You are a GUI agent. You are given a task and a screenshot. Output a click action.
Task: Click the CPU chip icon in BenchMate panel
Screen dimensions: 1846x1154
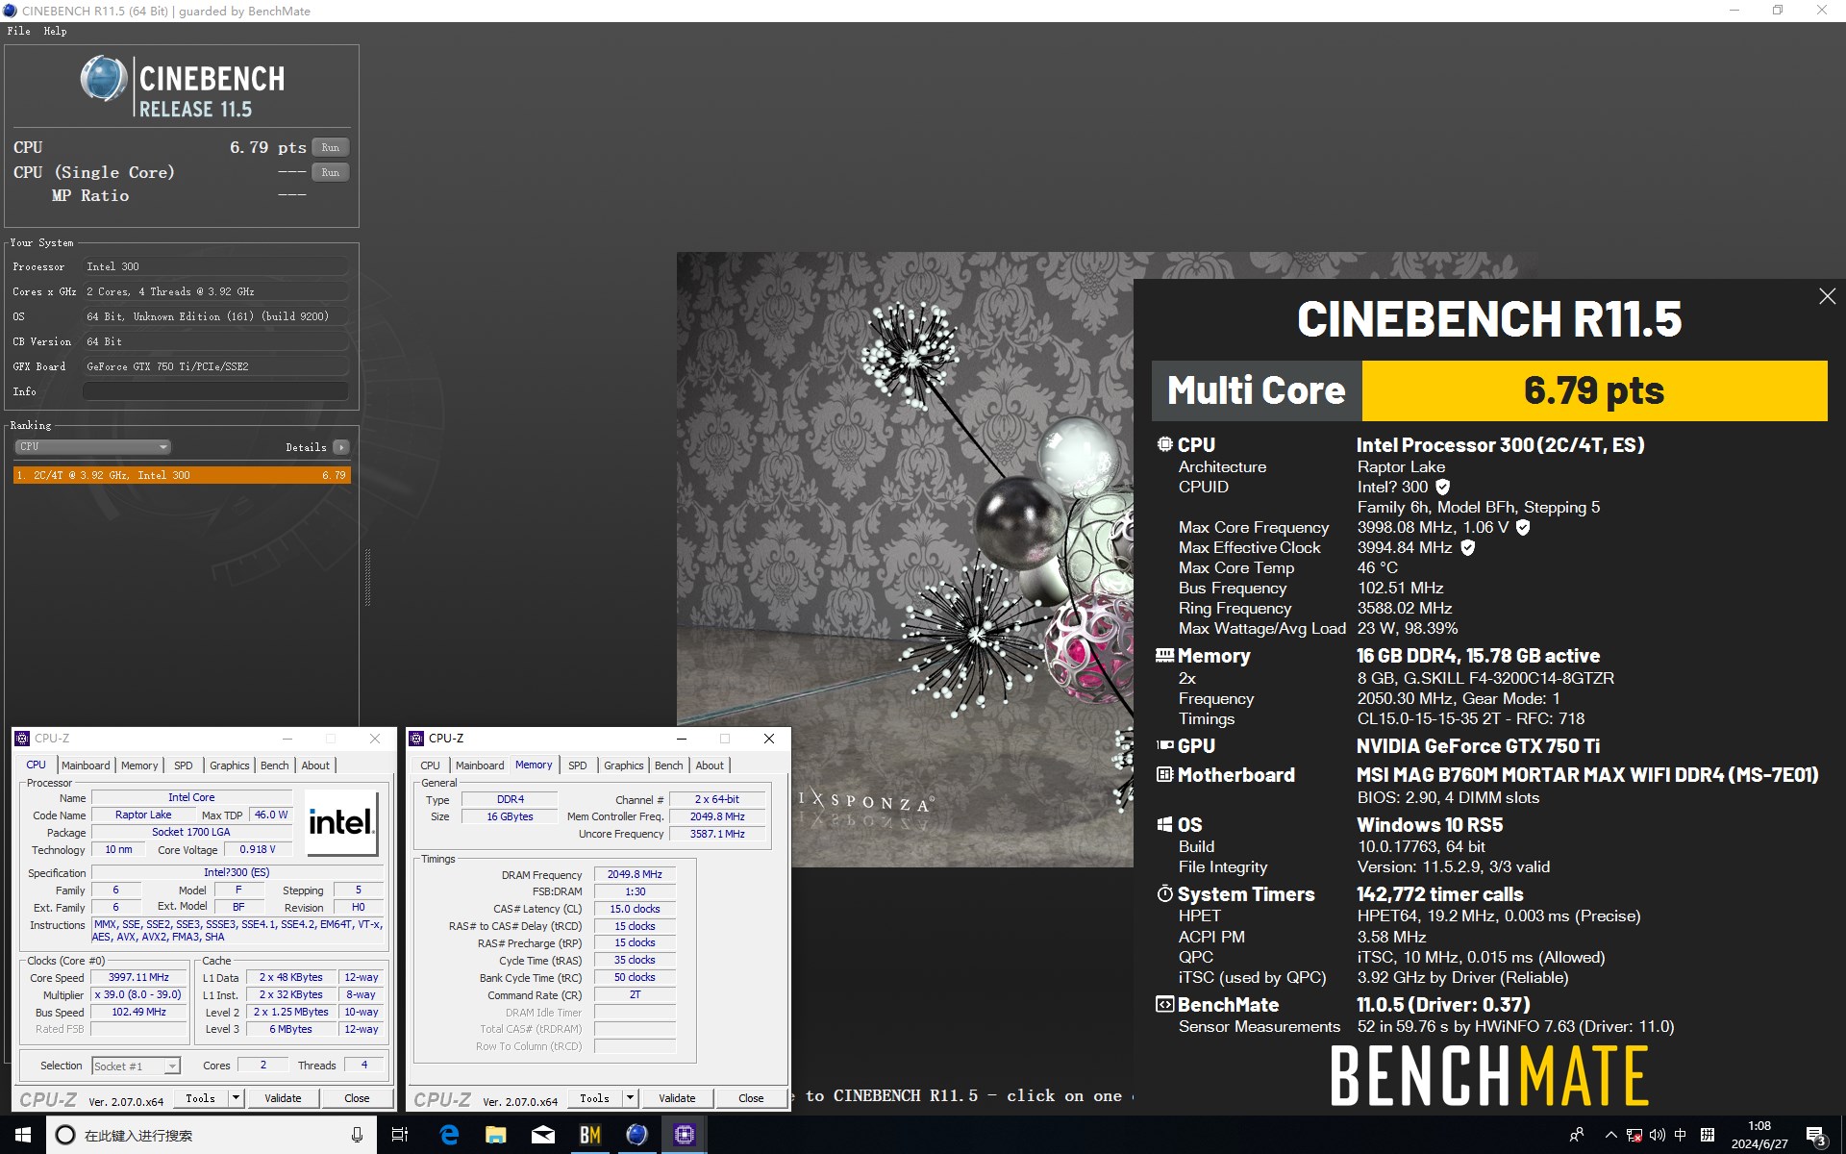(1164, 444)
